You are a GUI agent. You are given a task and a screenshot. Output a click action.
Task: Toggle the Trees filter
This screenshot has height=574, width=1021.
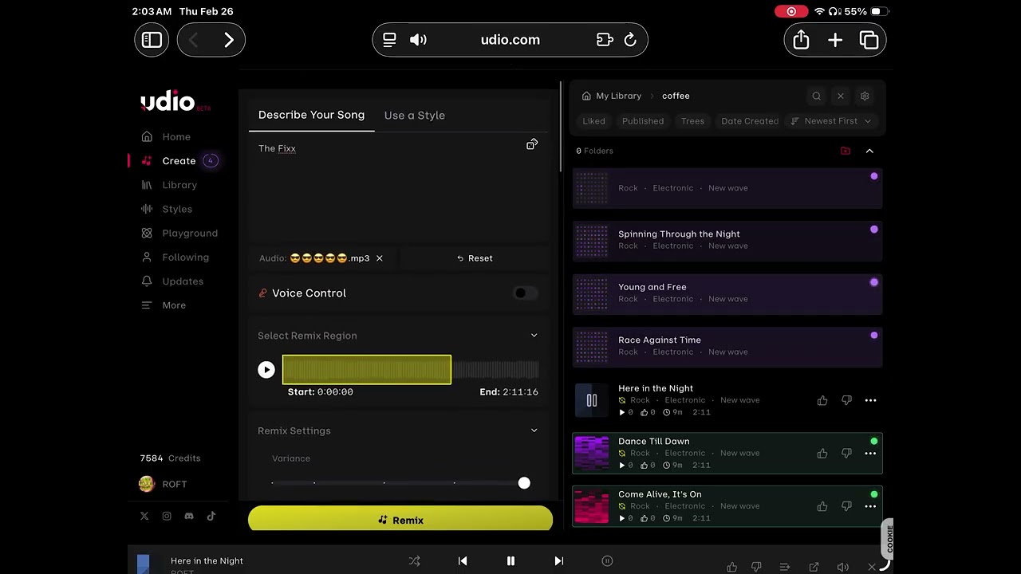coord(692,121)
